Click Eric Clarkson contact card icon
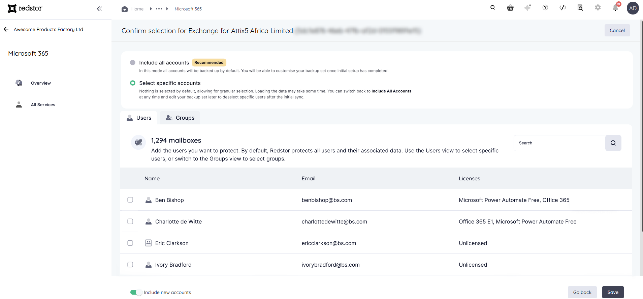 (x=148, y=243)
